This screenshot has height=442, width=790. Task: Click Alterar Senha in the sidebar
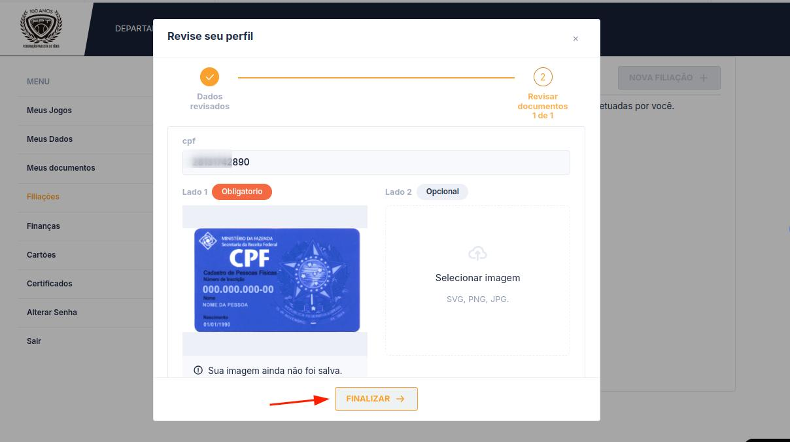pos(52,313)
